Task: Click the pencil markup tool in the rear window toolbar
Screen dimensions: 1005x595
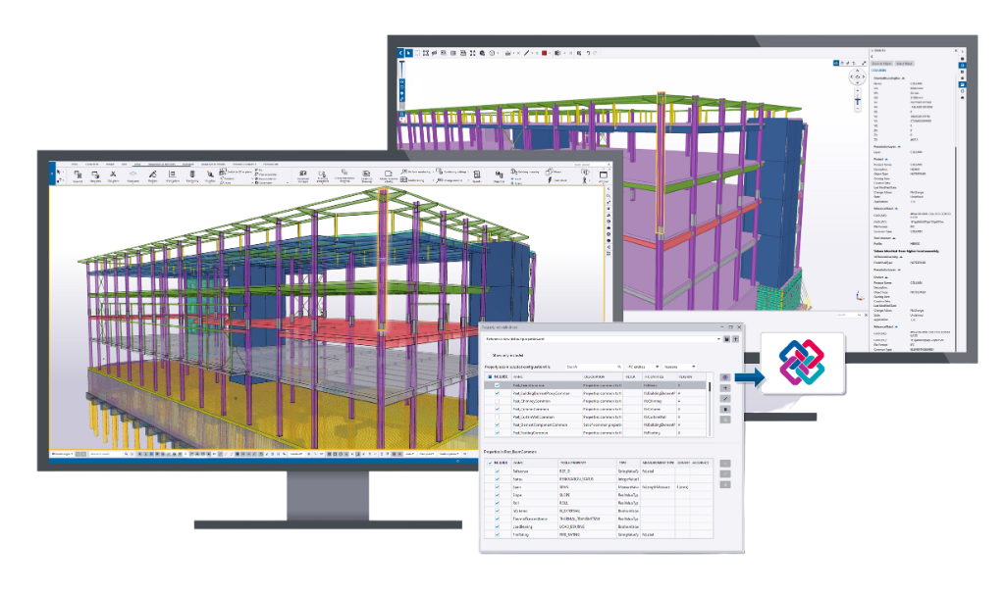Action: (526, 53)
